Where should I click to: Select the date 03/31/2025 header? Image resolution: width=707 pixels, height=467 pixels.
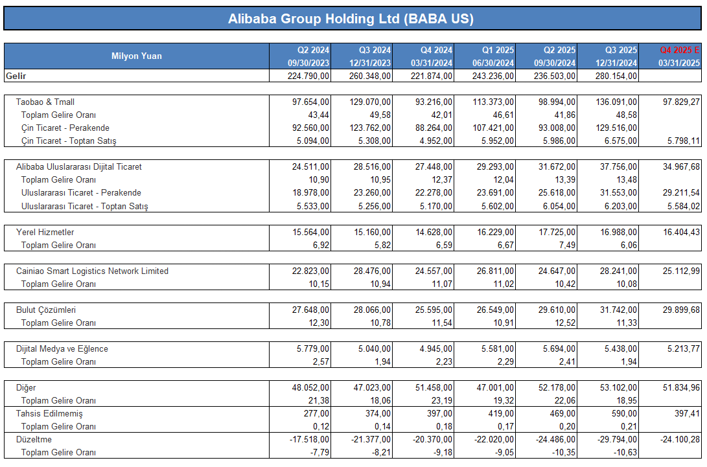tap(679, 63)
